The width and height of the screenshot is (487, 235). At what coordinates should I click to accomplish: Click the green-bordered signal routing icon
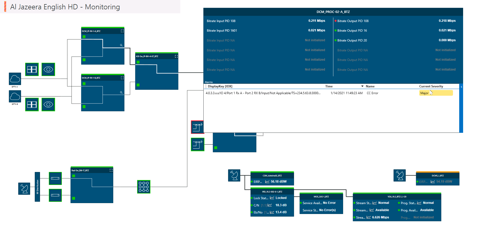198,144
